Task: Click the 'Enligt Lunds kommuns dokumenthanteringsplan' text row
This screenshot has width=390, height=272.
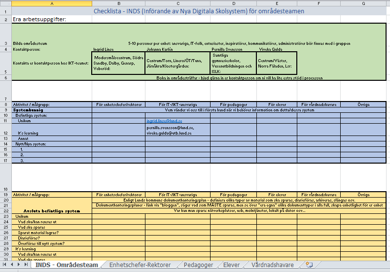Action: coord(239,200)
